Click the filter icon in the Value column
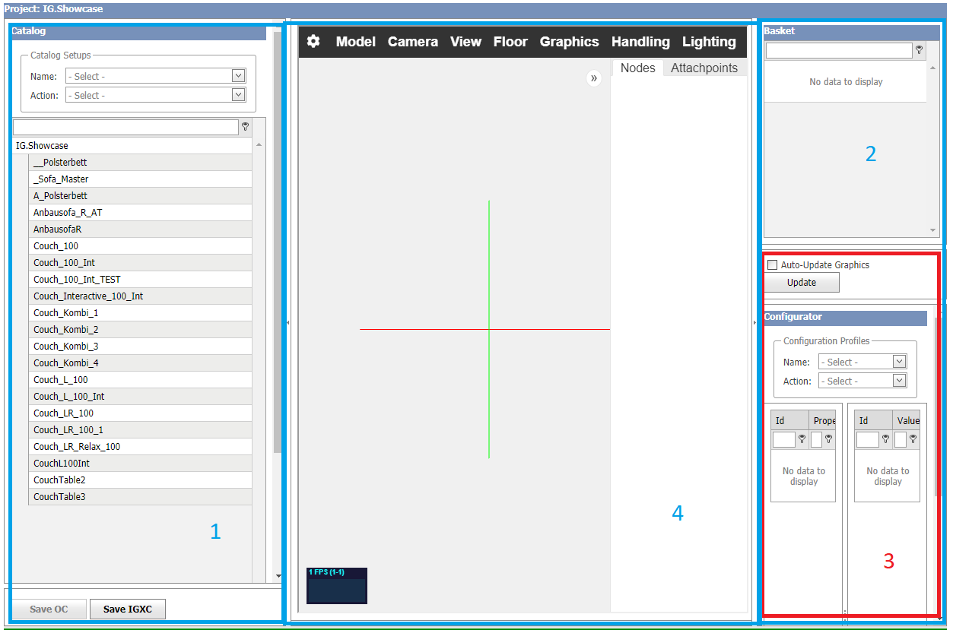 coord(913,439)
